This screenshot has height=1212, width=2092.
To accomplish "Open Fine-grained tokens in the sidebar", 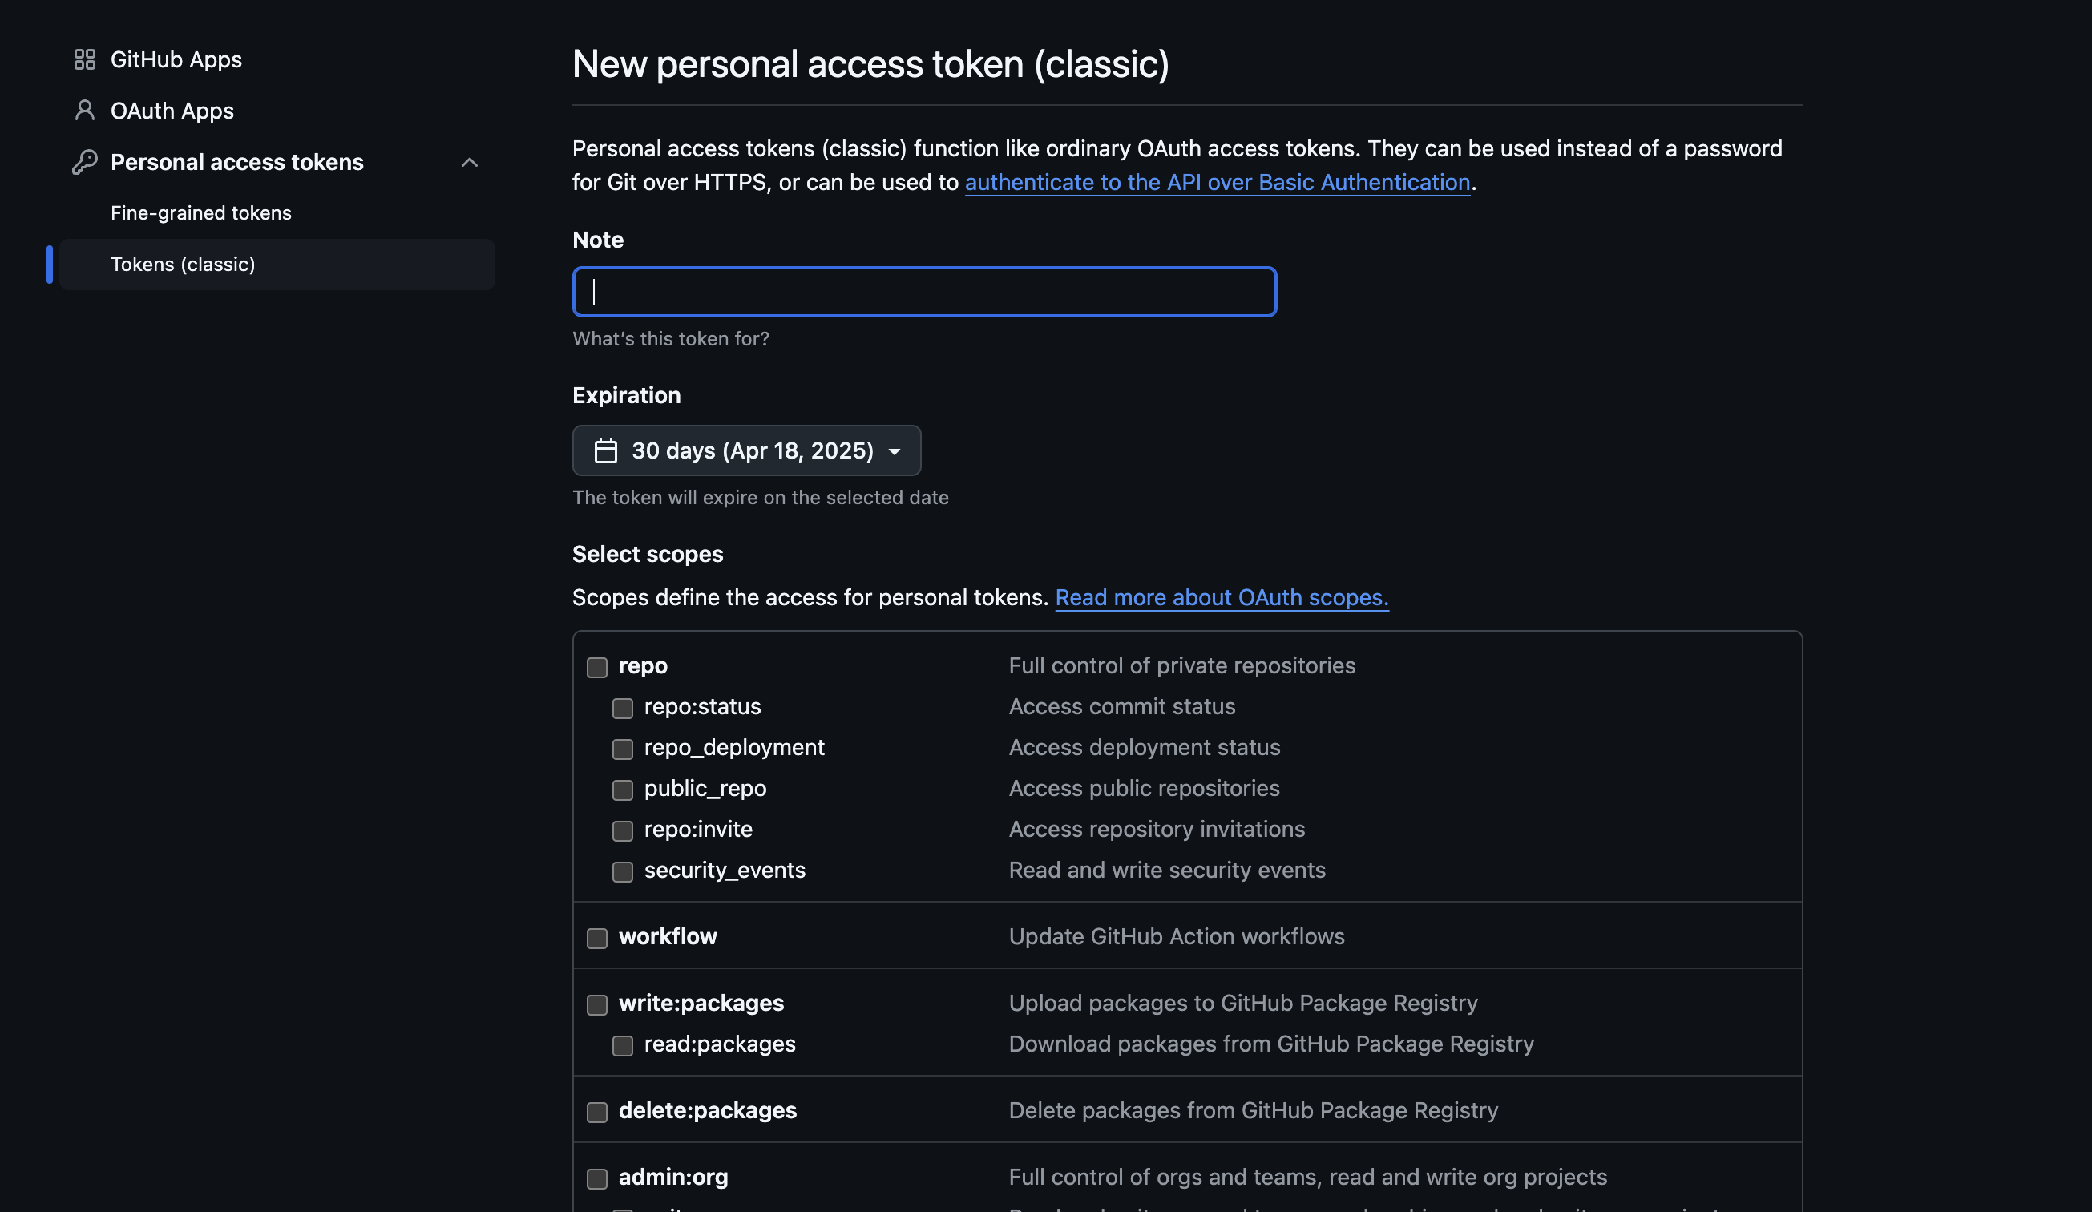I will pos(201,213).
